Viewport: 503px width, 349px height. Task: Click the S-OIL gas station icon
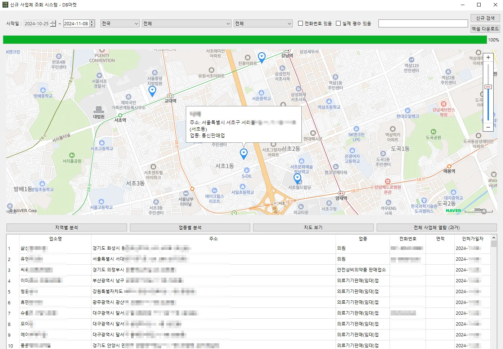pos(247,170)
